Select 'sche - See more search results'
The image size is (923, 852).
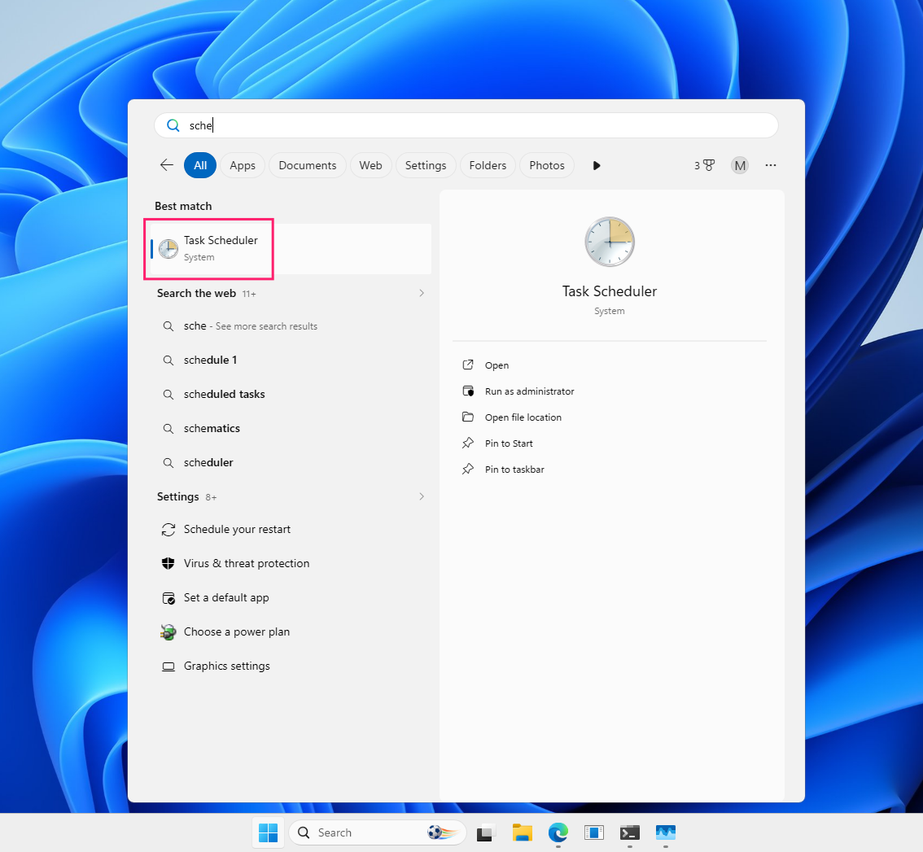(291, 326)
